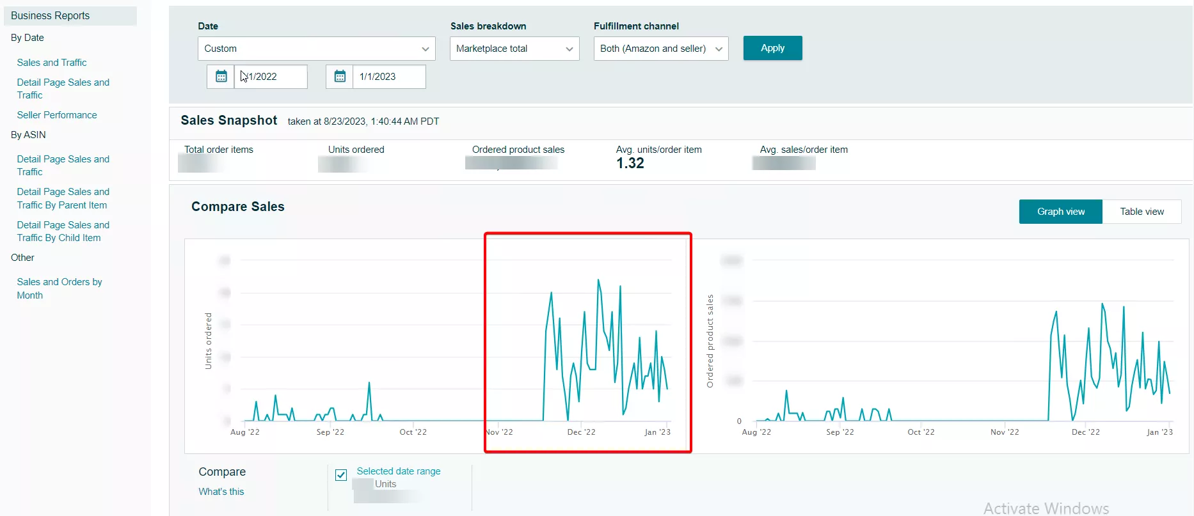The image size is (1194, 516).
Task: Open the Fulfillment channel dropdown
Action: (661, 49)
